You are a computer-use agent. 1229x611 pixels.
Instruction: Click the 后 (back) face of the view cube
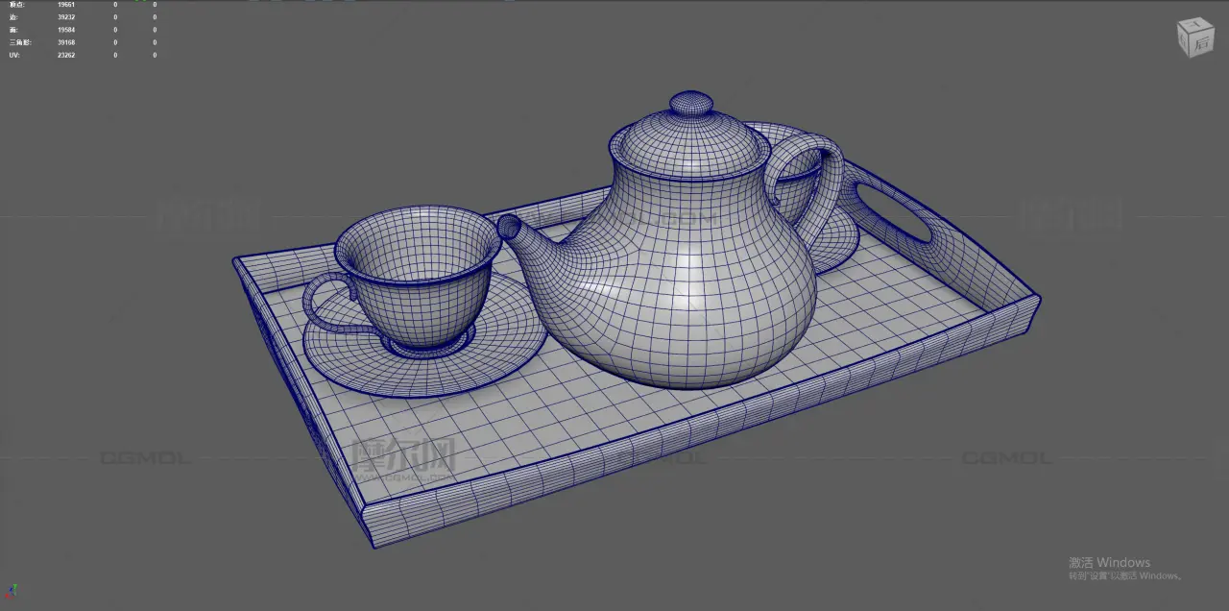(x=1202, y=42)
